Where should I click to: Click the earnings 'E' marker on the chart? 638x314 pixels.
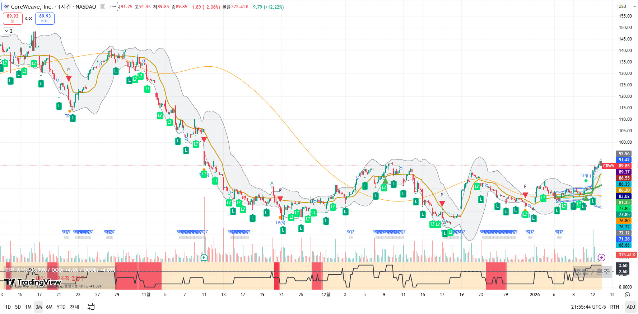click(204, 257)
